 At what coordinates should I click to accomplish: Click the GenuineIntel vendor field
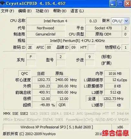point(45,34)
